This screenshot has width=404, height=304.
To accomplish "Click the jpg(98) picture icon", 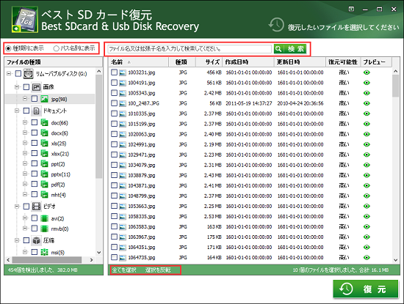I will pos(44,99).
